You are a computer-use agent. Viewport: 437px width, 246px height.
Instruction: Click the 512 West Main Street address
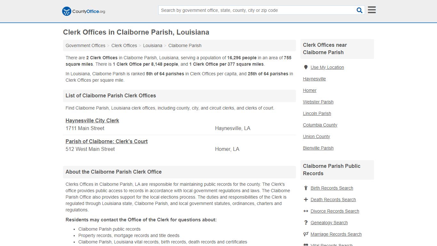90,149
